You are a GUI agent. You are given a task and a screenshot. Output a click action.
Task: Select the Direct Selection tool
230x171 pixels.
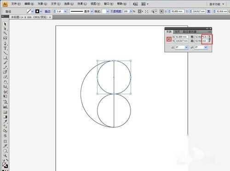click(x=5, y=28)
